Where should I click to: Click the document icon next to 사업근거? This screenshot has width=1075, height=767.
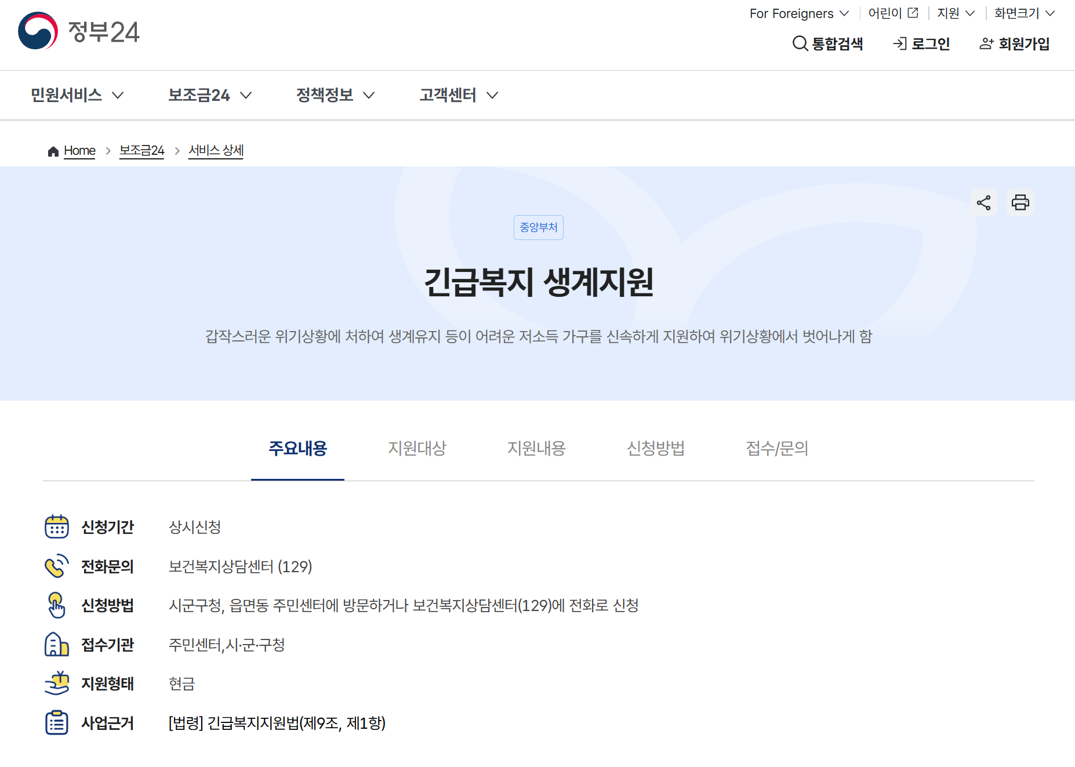click(56, 723)
